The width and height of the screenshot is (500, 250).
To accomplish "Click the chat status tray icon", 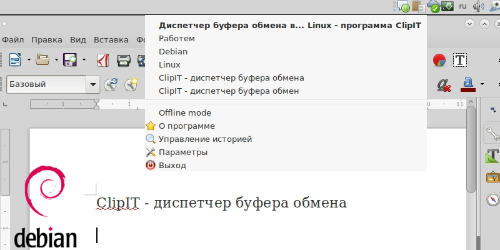I will [403, 6].
